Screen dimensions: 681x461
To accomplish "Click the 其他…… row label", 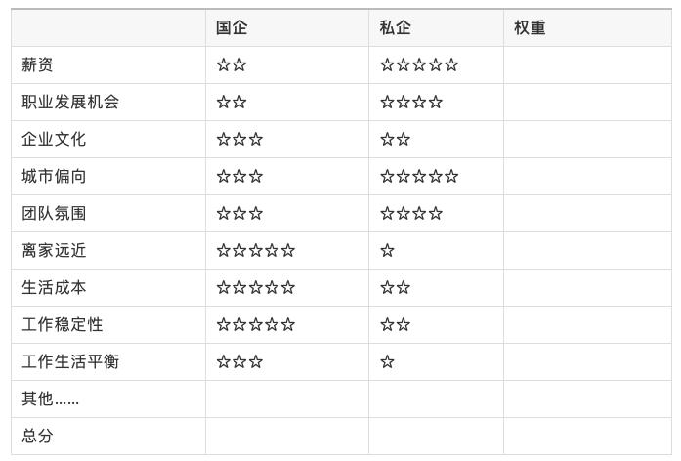I will [51, 399].
